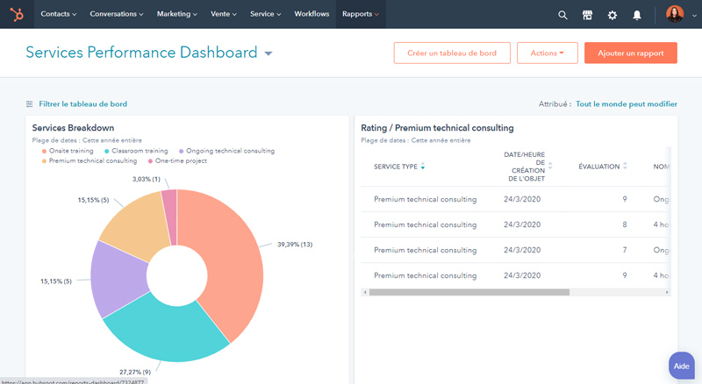The height and width of the screenshot is (384, 702).
Task: Open Services Breakdown report title
Action: [73, 128]
